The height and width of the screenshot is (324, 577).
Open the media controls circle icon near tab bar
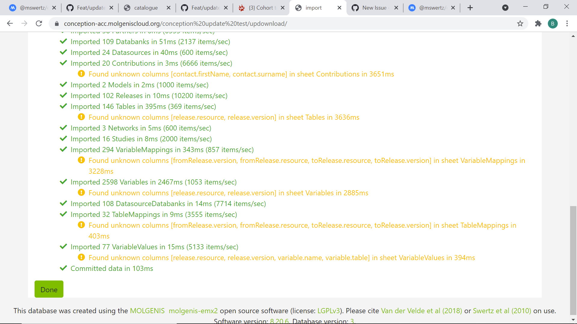[505, 8]
